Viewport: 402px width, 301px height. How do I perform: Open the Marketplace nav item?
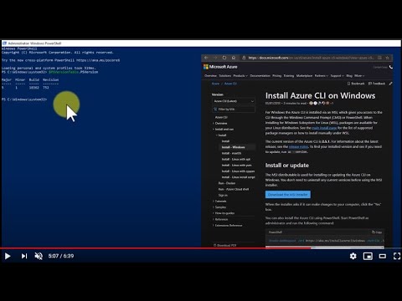[x=304, y=76]
